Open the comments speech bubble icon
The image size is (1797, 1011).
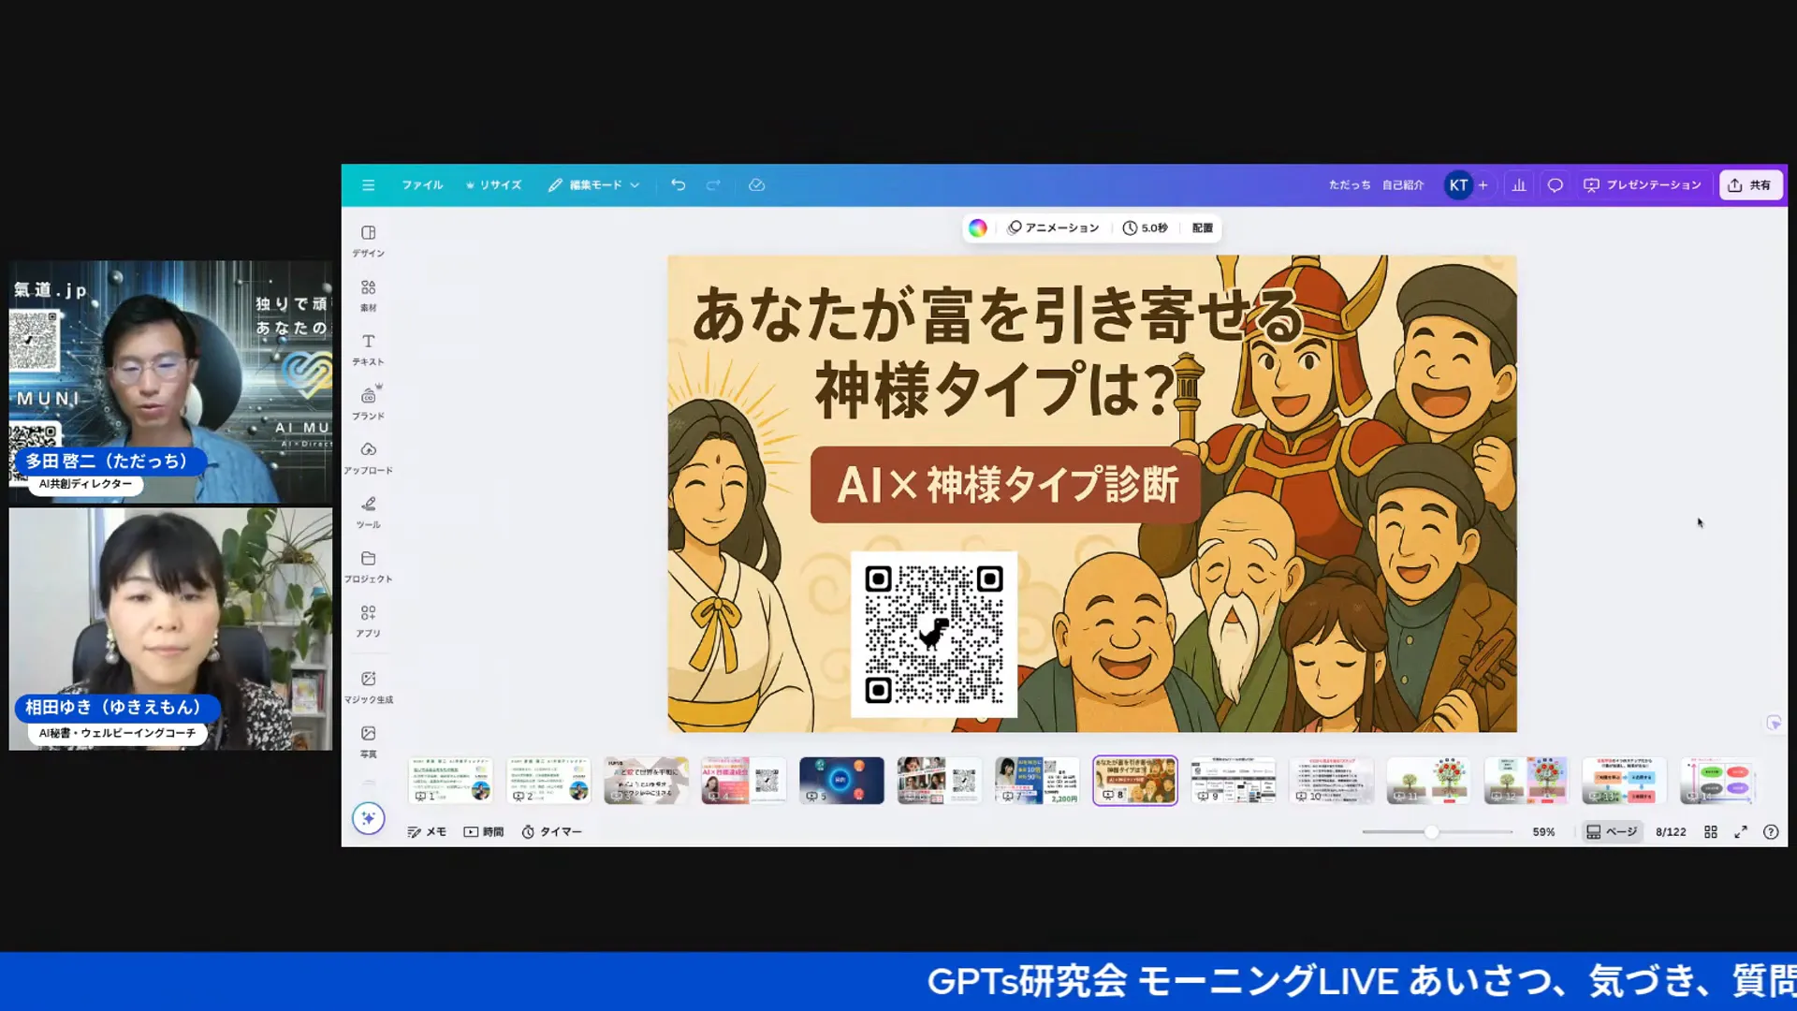1555,185
